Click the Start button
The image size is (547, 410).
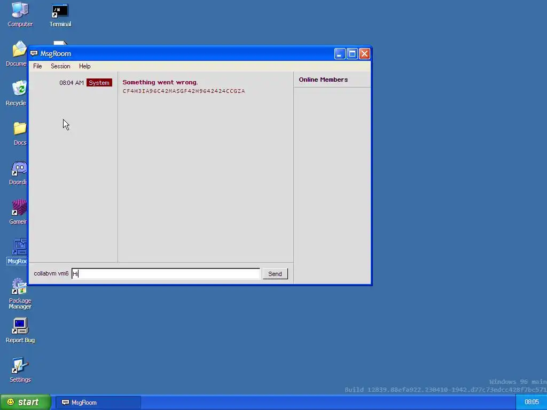pos(25,403)
